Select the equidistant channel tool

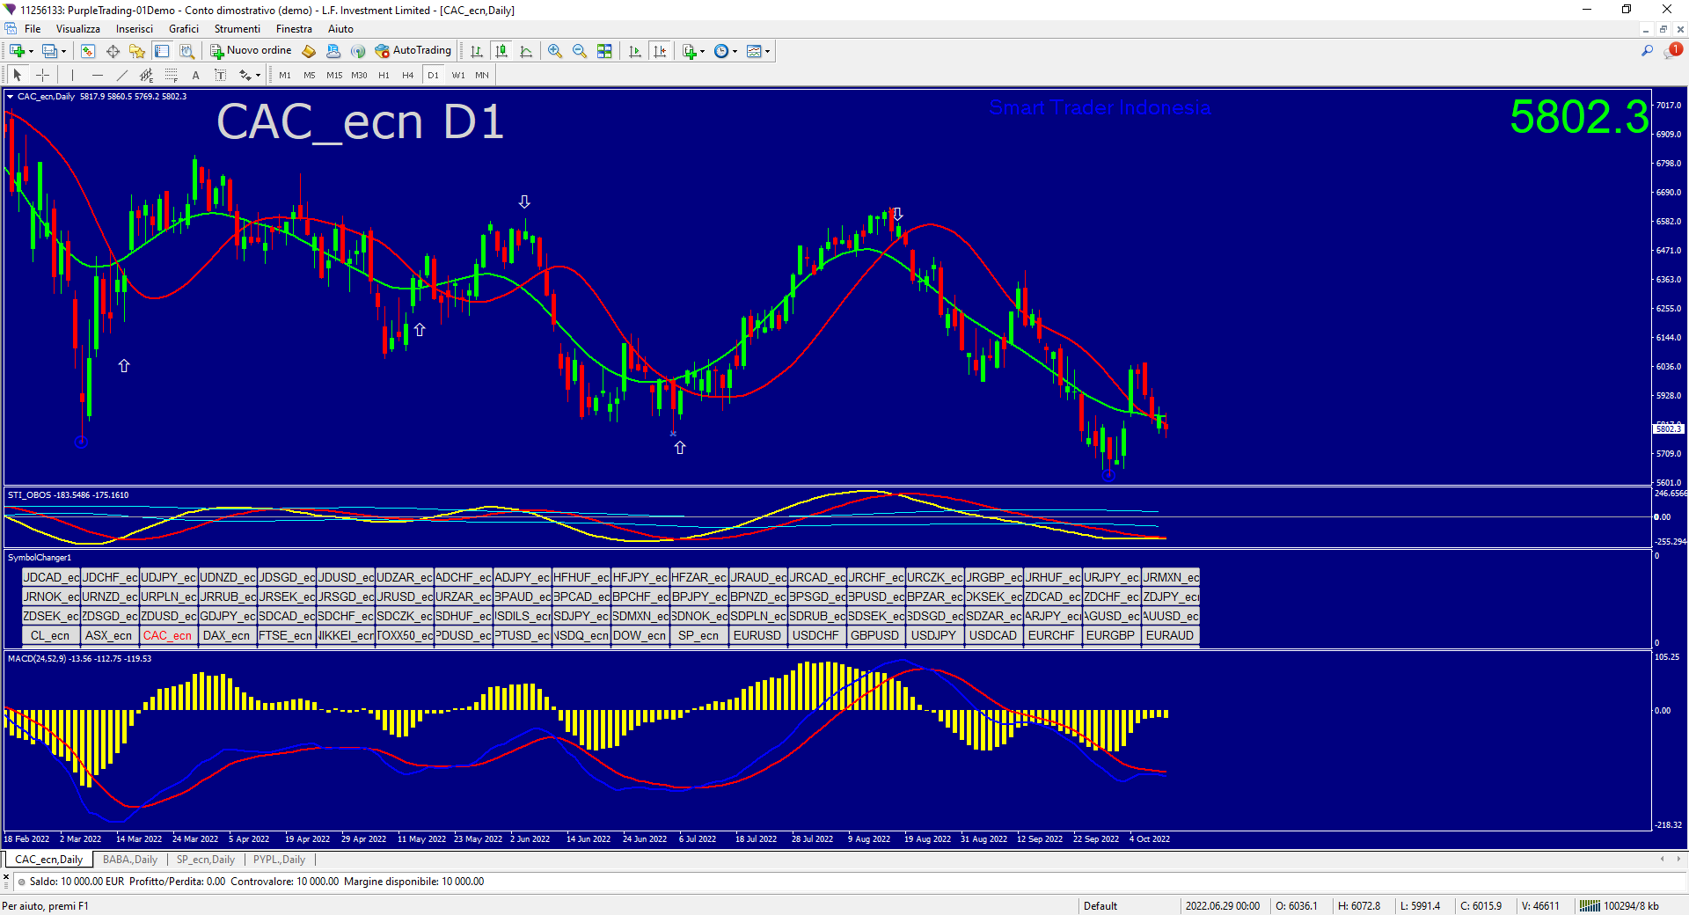pos(147,76)
